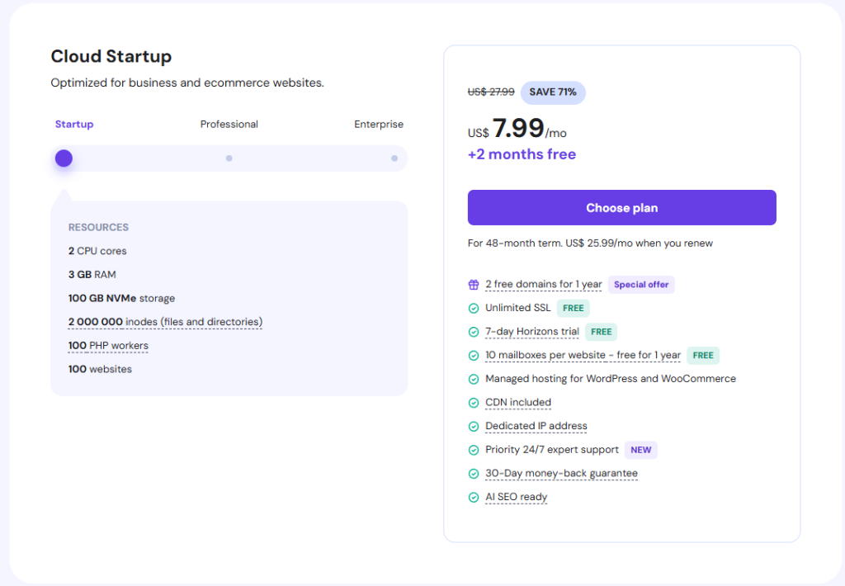The height and width of the screenshot is (586, 845).
Task: Click the checkmark icon beside CDN included
Action: [474, 403]
